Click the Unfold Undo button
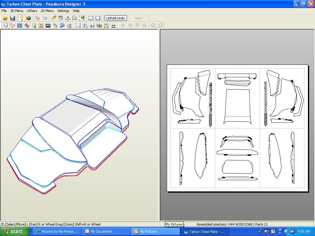 pyautogui.click(x=116, y=18)
